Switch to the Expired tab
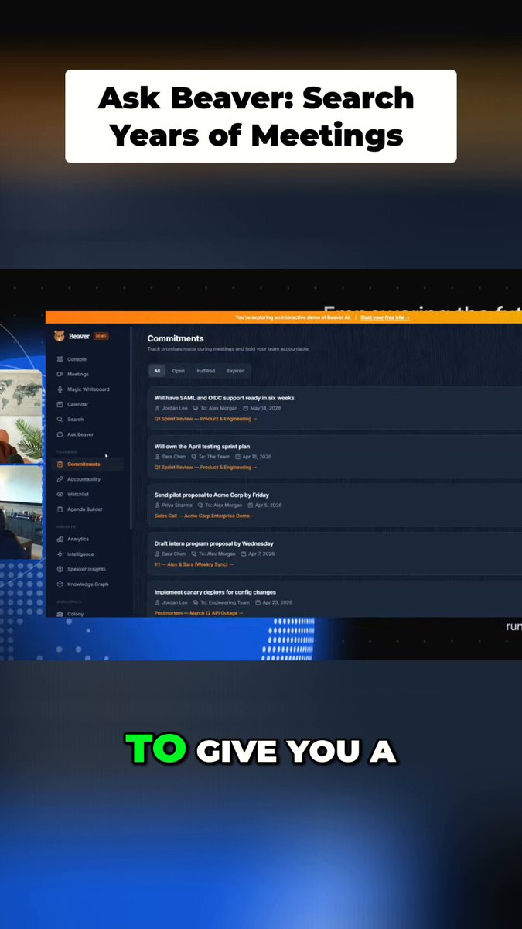This screenshot has height=929, width=522. pos(236,371)
